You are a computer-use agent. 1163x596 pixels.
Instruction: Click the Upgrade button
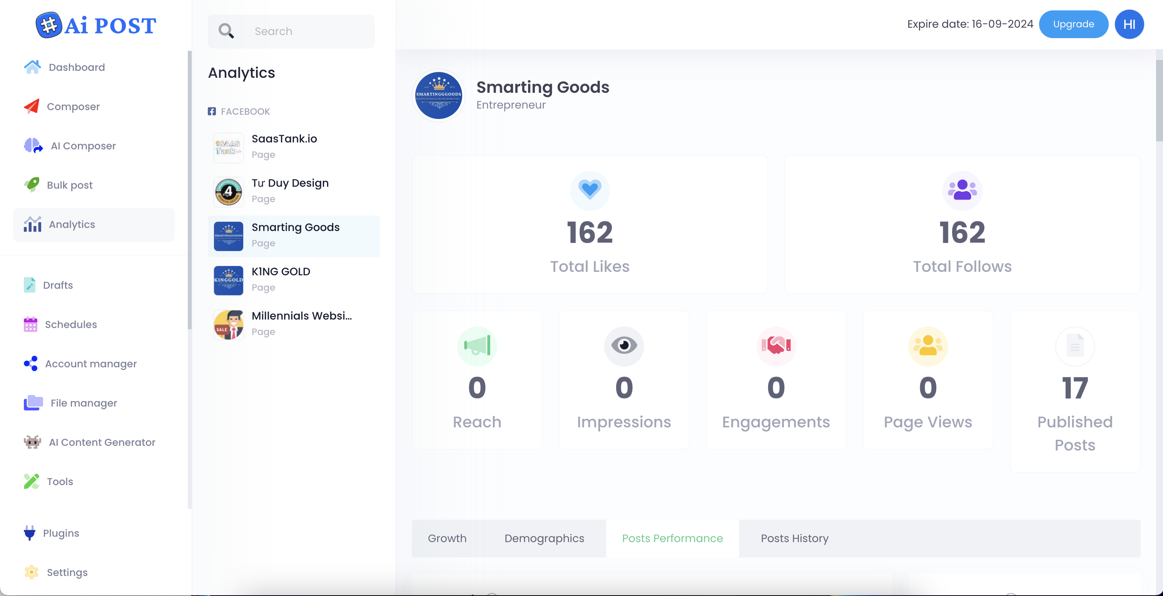pos(1073,24)
